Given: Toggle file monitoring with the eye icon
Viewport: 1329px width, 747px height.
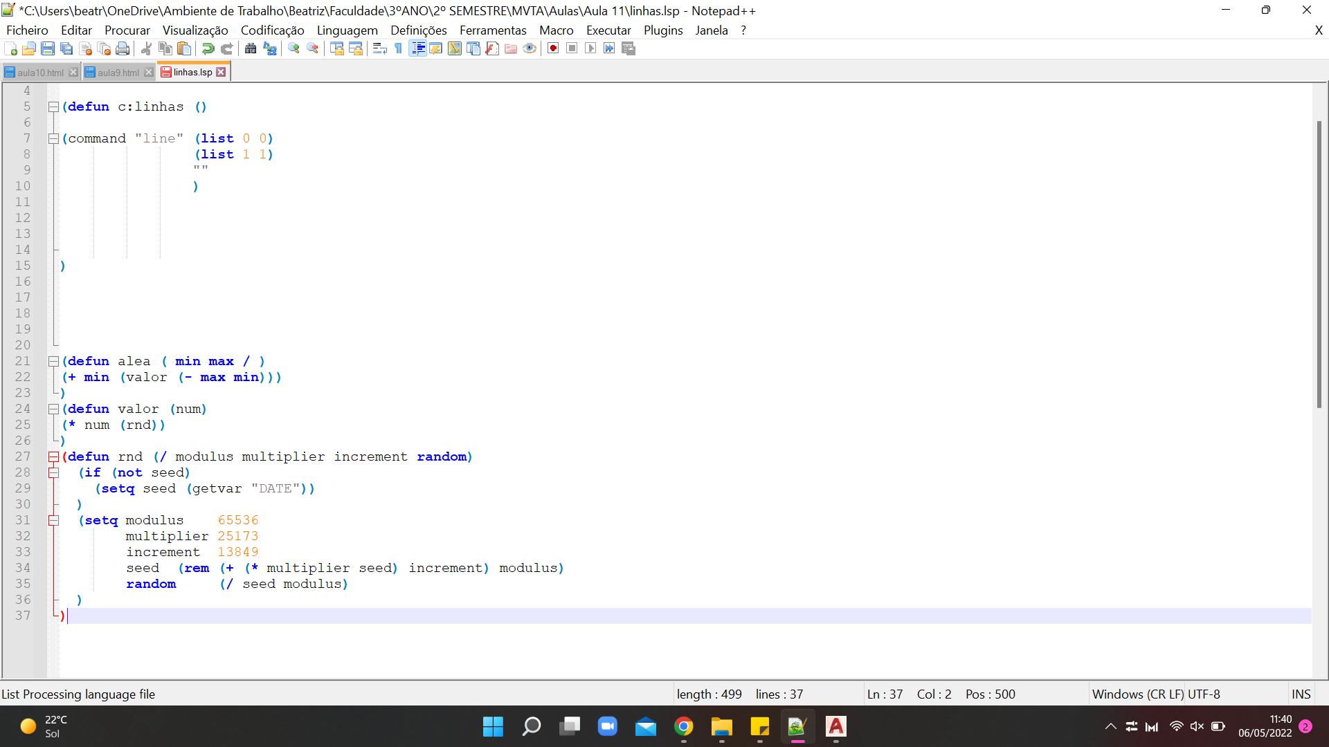Looking at the screenshot, I should point(530,48).
